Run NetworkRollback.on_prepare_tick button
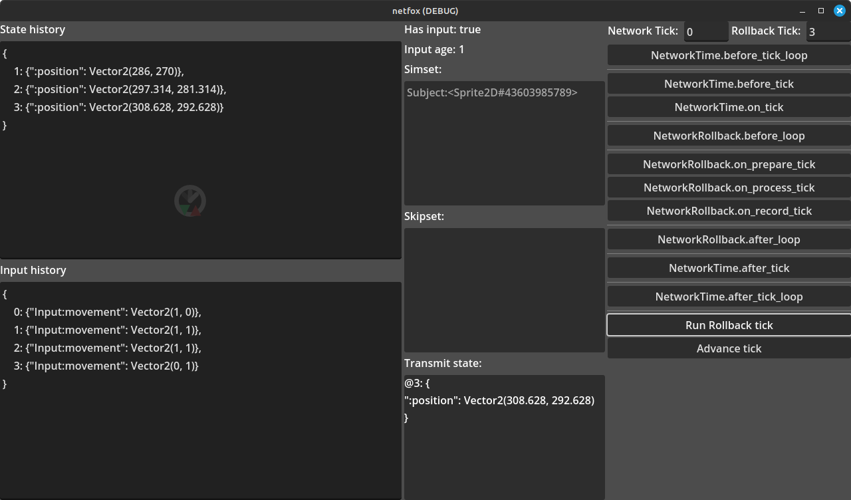The height and width of the screenshot is (500, 851). pyautogui.click(x=729, y=164)
